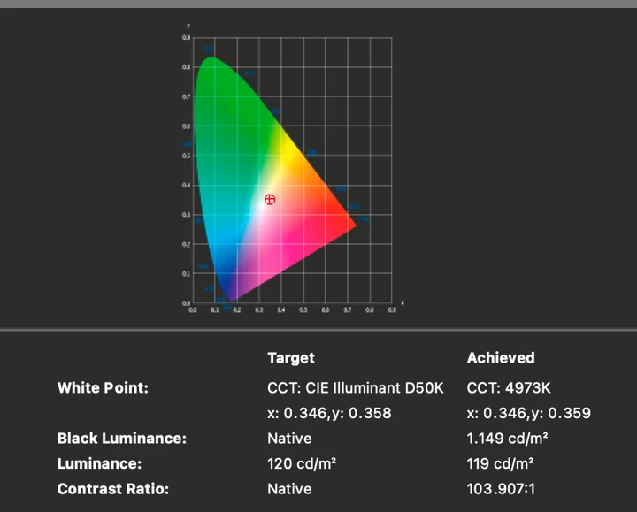Image resolution: width=637 pixels, height=512 pixels.
Task: Click achieved CCT: 4973K value
Action: coord(509,387)
